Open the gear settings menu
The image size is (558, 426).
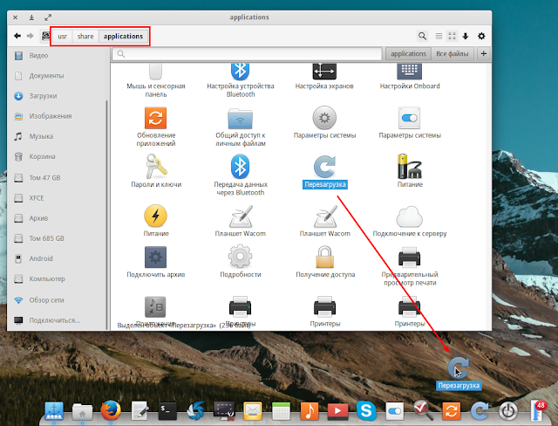pyautogui.click(x=481, y=36)
